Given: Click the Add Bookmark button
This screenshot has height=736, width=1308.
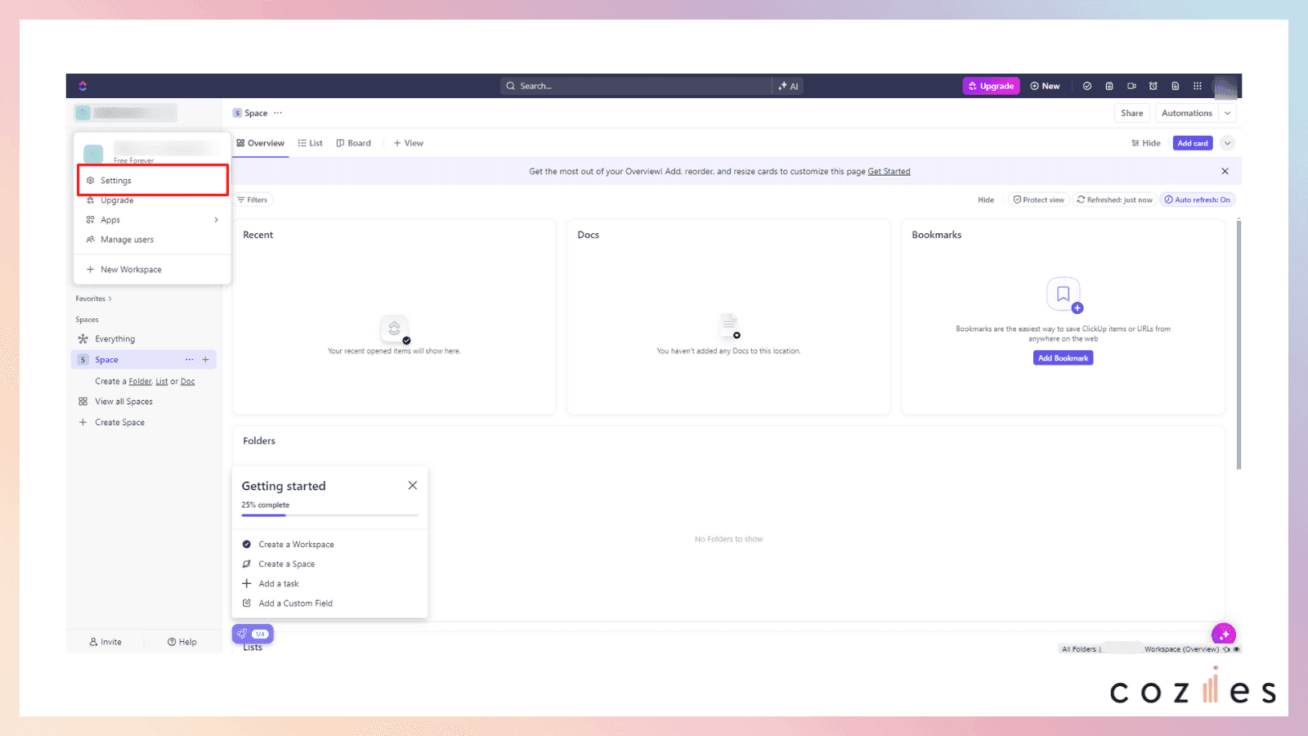Looking at the screenshot, I should point(1063,358).
